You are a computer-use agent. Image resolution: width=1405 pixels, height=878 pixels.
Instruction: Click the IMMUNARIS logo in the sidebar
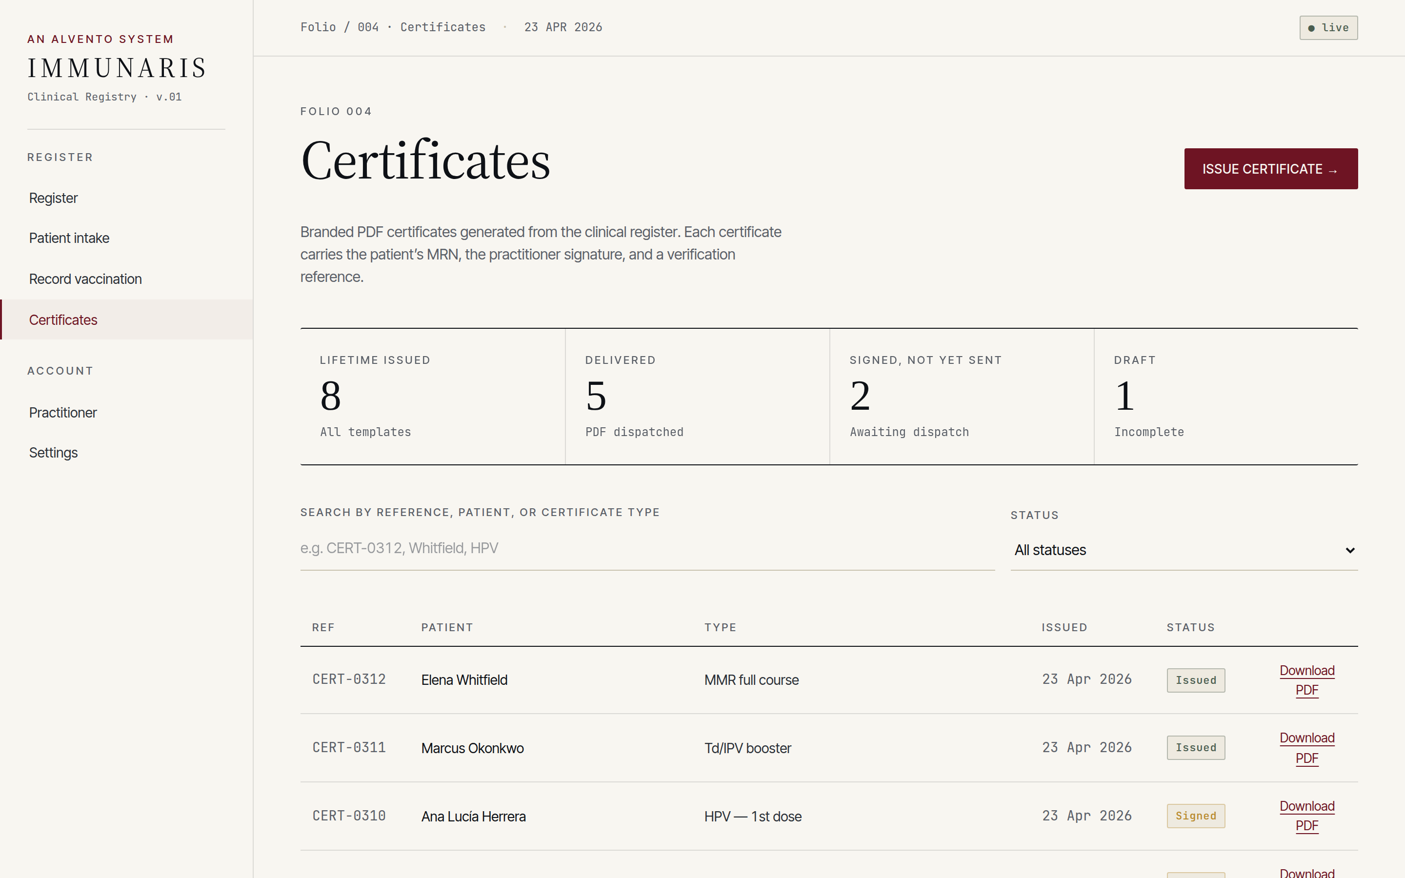(x=116, y=67)
